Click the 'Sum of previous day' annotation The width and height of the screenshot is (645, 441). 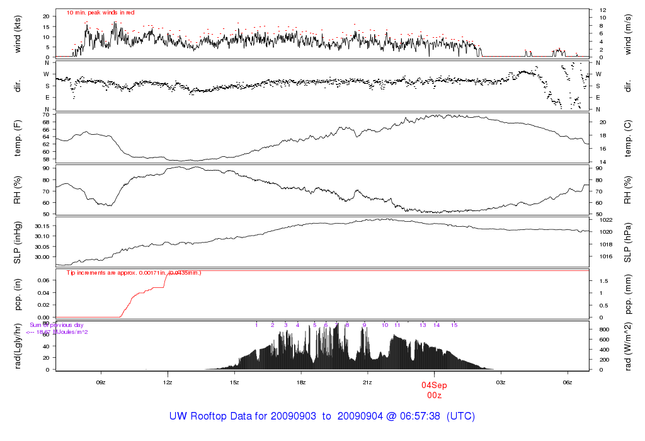[56, 325]
